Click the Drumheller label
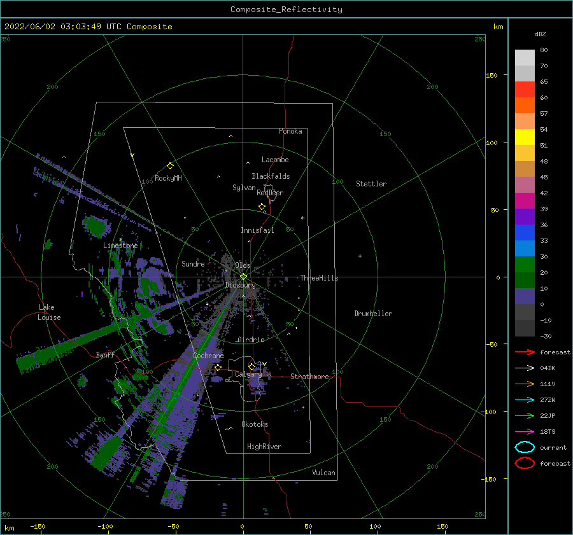 coord(373,314)
